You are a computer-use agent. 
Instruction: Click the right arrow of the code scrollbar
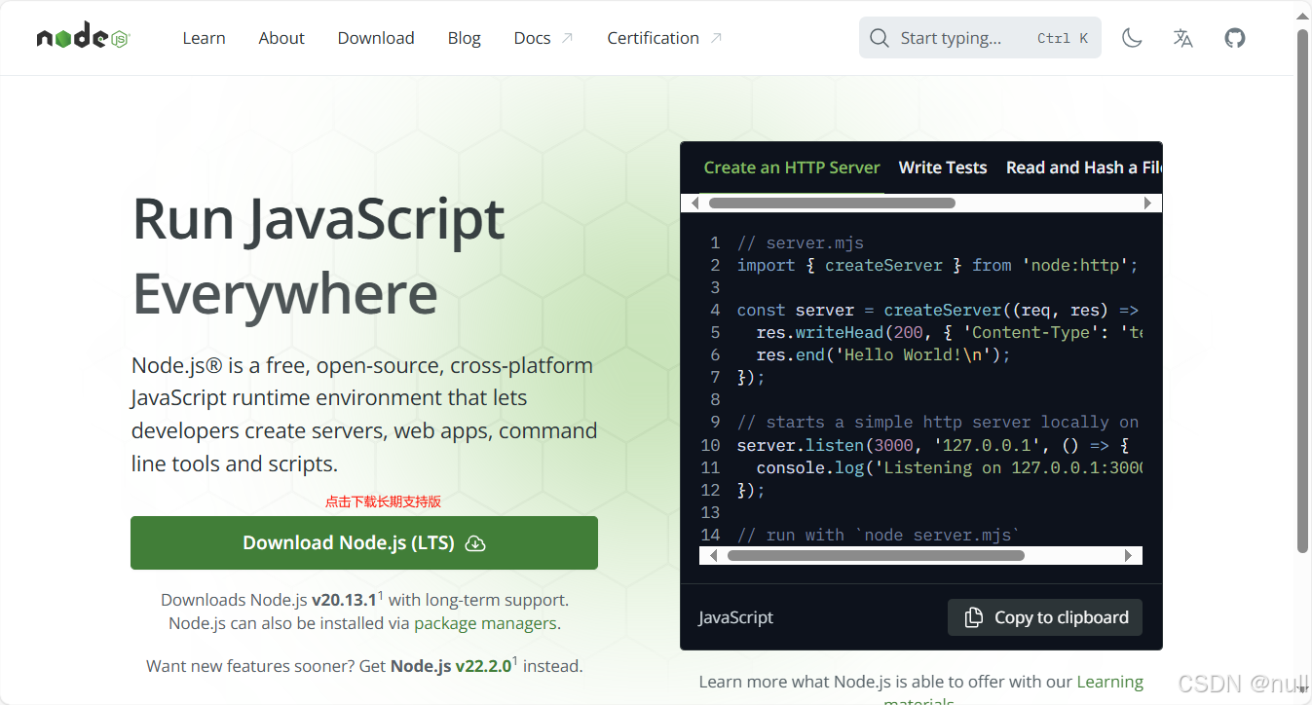1129,556
